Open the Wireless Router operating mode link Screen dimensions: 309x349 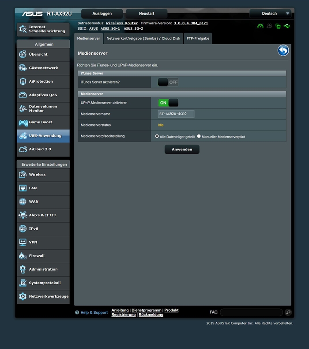point(122,23)
